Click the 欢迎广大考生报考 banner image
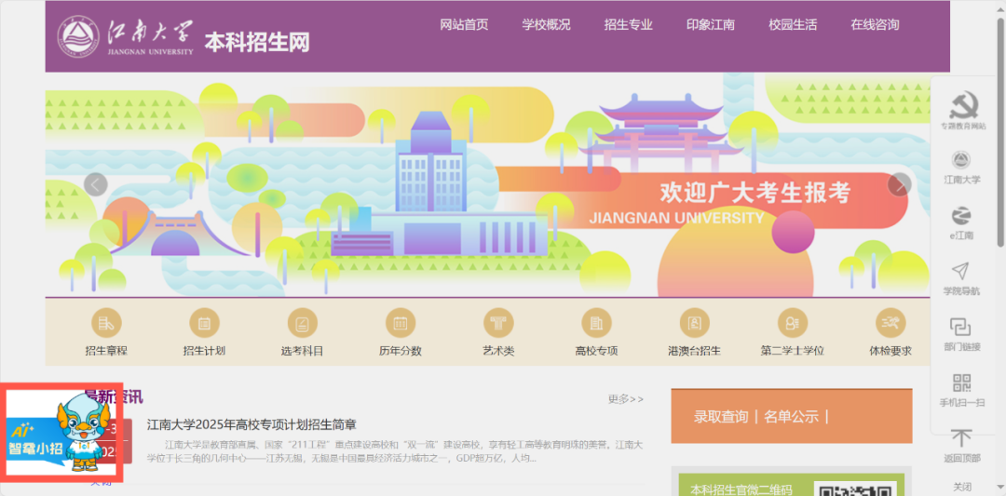The image size is (1006, 496). (487, 184)
